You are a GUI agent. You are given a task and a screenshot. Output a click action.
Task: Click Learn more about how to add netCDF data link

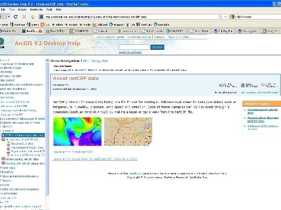click(95, 159)
